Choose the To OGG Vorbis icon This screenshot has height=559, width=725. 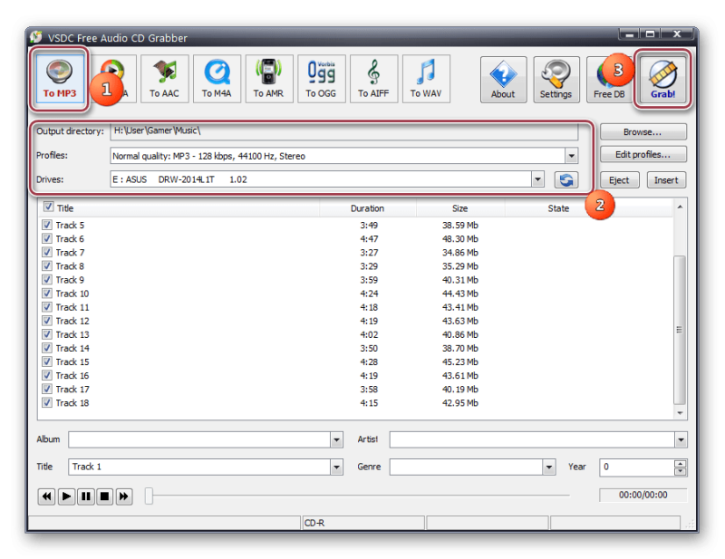coord(321,79)
